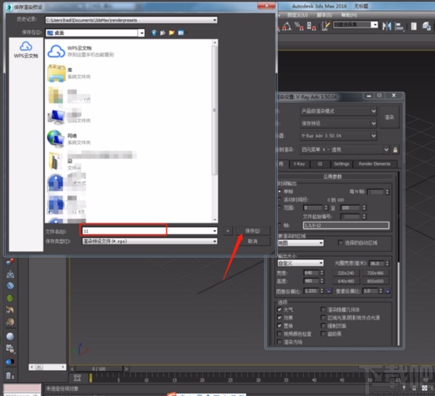Image resolution: width=435 pixels, height=396 pixels.
Task: Open the 库 system folder
Action: point(69,73)
